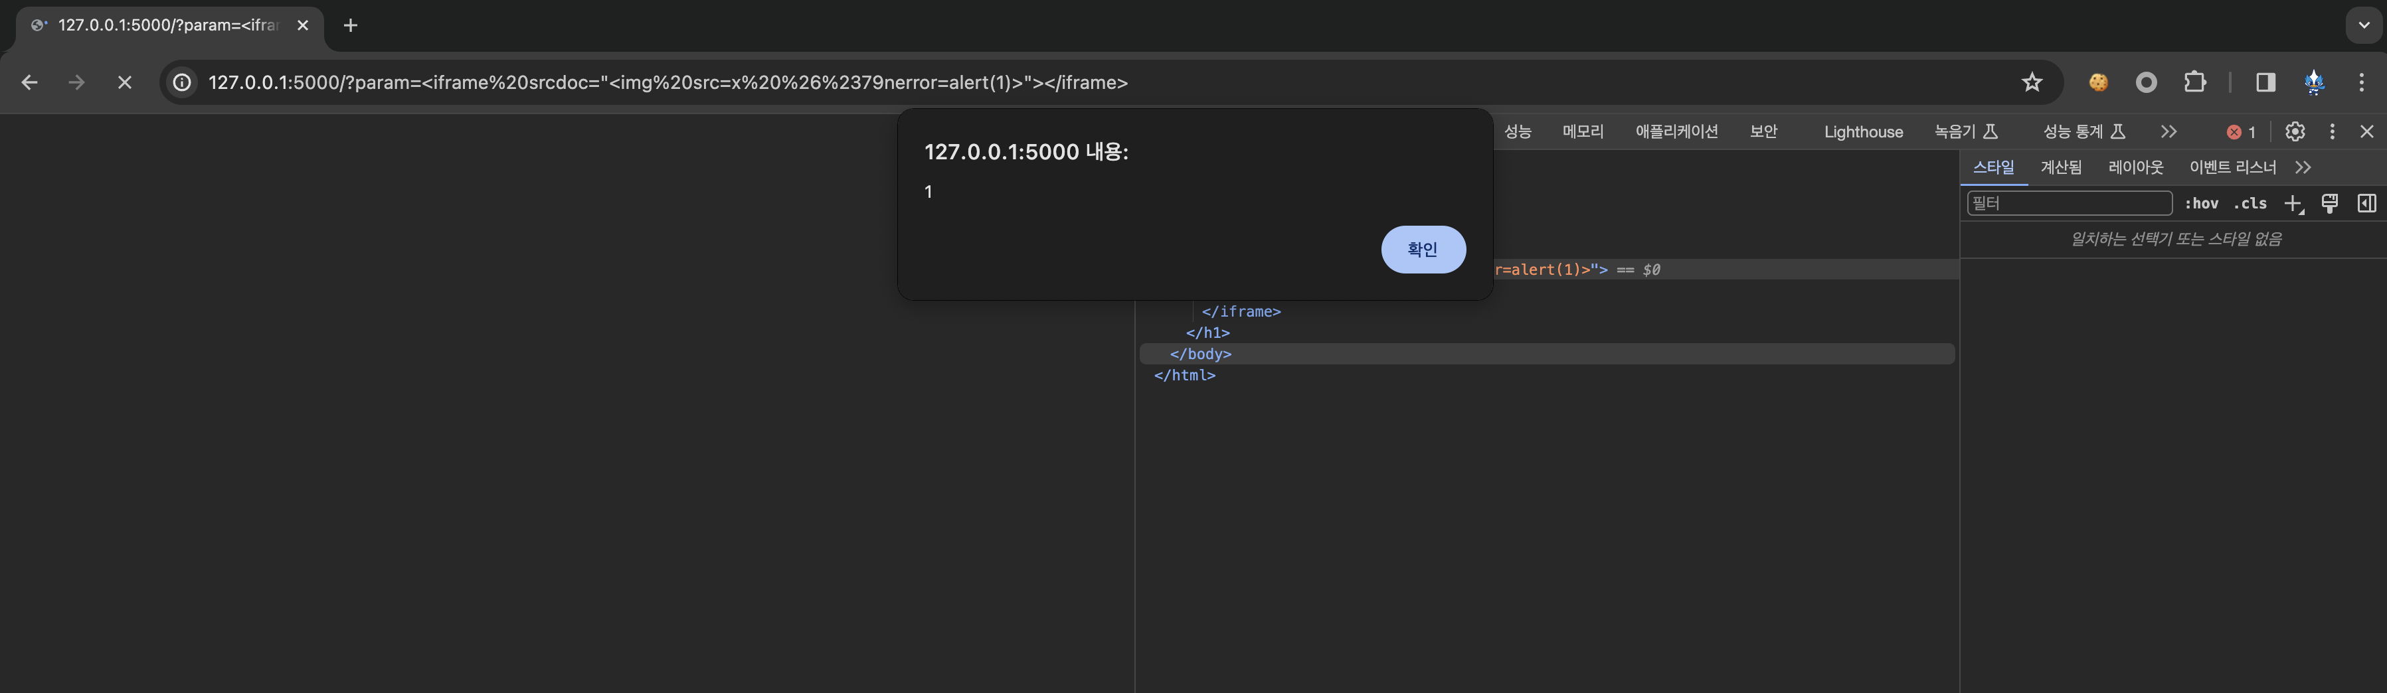The width and height of the screenshot is (2387, 693).
Task: Switch to the Lighthouse tab
Action: (1864, 131)
